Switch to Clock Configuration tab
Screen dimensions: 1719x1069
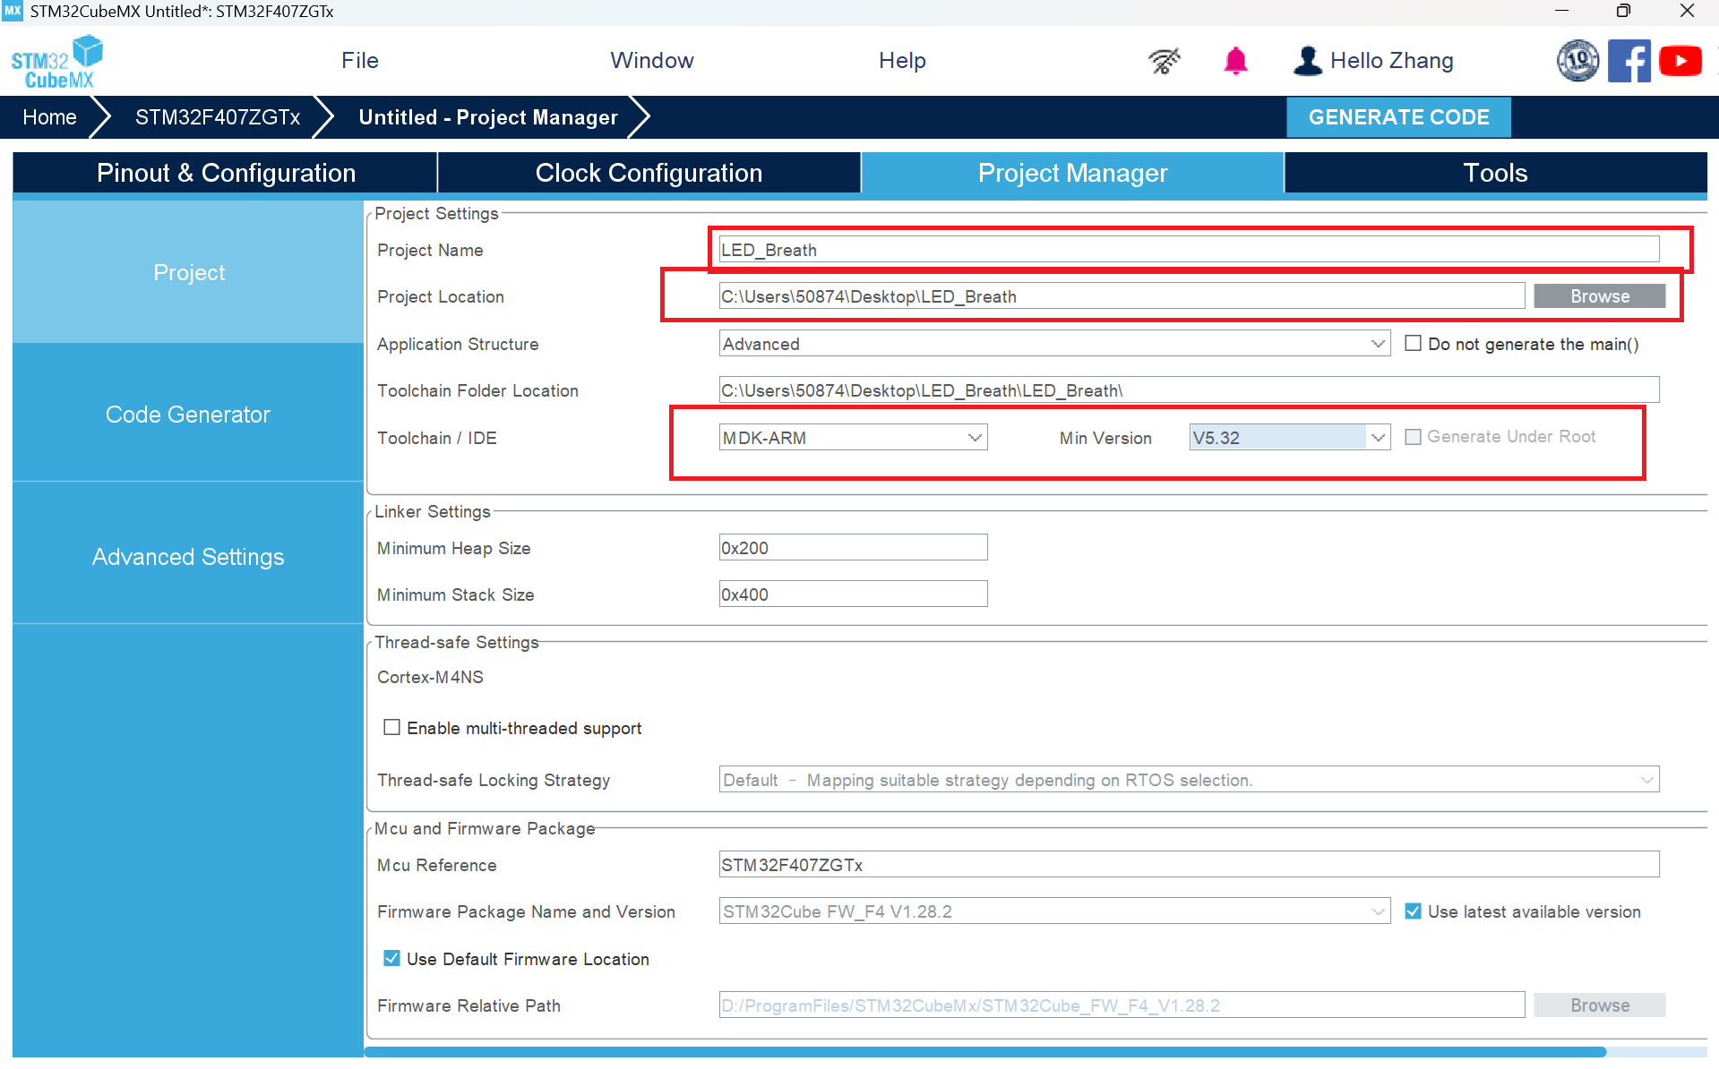pos(649,173)
